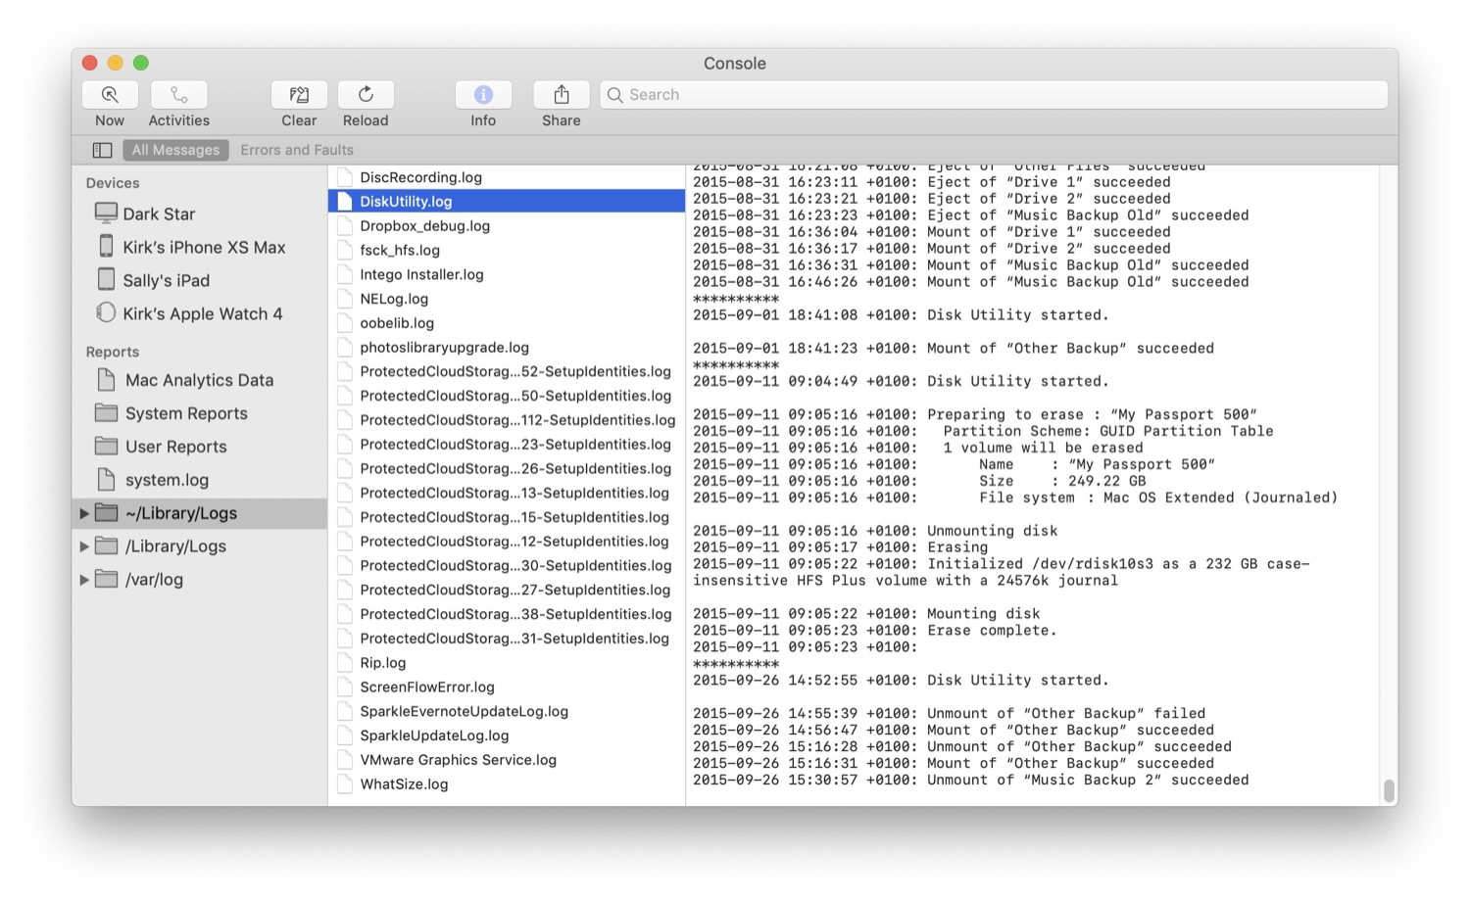
Task: Expand the /var/log folder triangle
Action: pos(84,580)
